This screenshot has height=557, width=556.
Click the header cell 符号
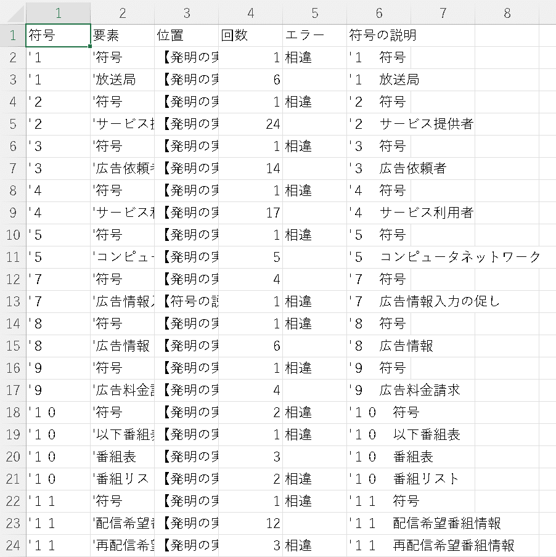59,35
